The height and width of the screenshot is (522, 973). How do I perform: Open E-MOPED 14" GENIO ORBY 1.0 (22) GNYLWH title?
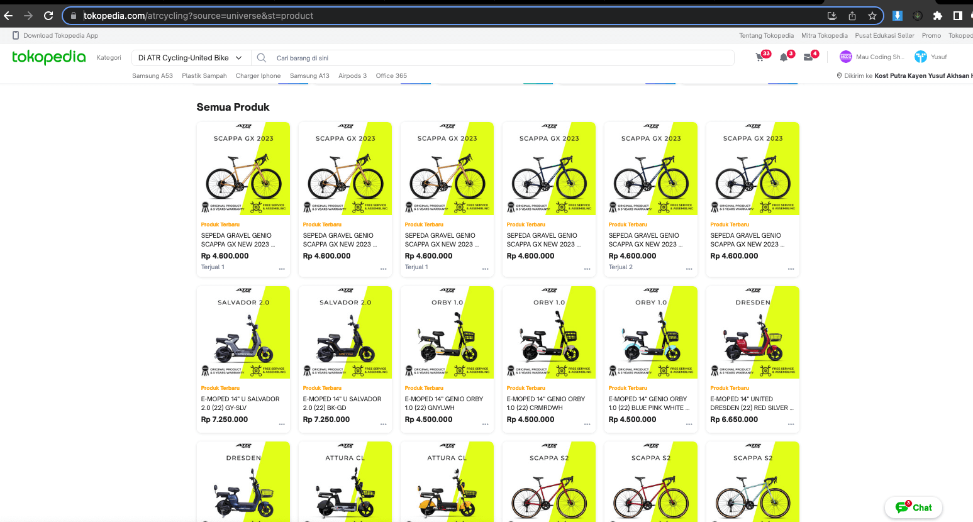click(444, 404)
